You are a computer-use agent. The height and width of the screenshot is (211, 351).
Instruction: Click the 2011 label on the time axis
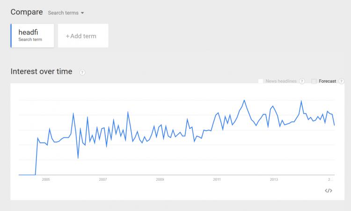217,179
